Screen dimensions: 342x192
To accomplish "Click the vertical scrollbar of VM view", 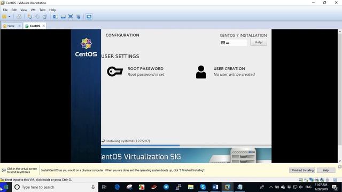I will (x=340, y=96).
